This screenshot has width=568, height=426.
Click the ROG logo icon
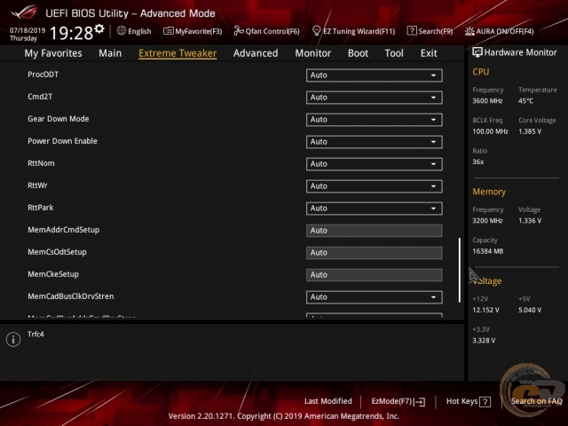coord(24,12)
